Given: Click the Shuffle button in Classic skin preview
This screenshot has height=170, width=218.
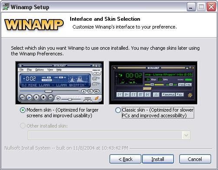Looking at the screenshot, I should (x=168, y=95).
